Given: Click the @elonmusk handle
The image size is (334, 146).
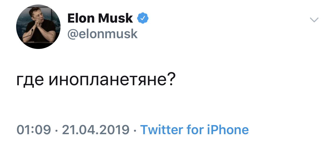Looking at the screenshot, I should 102,34.
